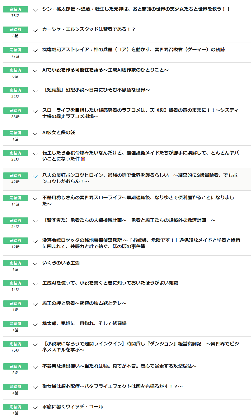The height and width of the screenshot is (419, 251).
Task: Expand chevron beside シン・桃太郎伝 novel
Action: click(35, 10)
